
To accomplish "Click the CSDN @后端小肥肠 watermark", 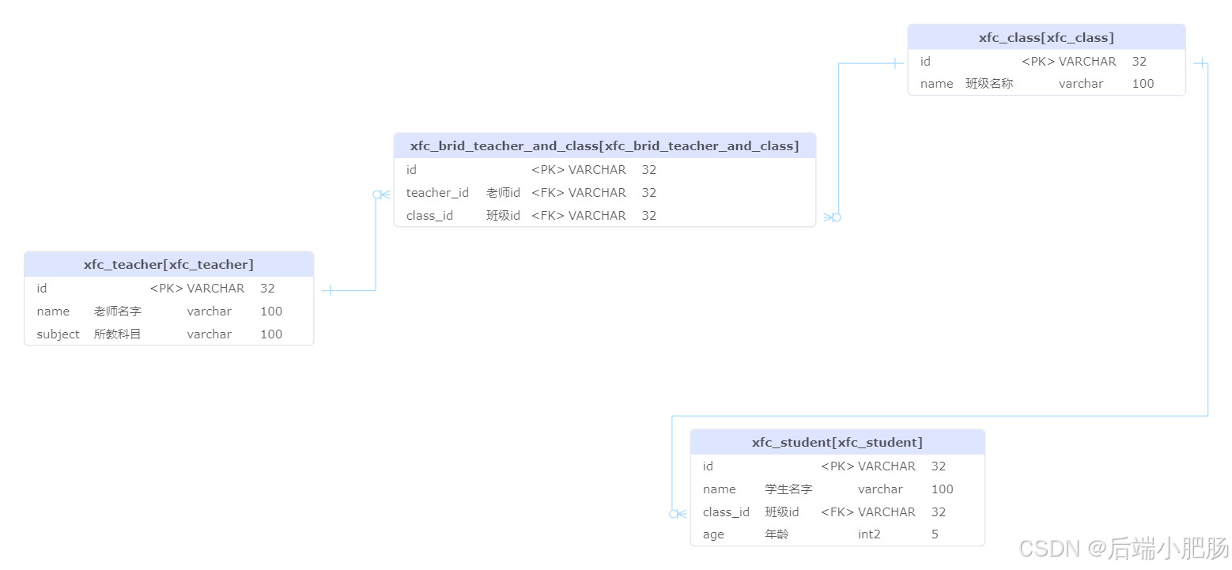I will [x=1123, y=548].
